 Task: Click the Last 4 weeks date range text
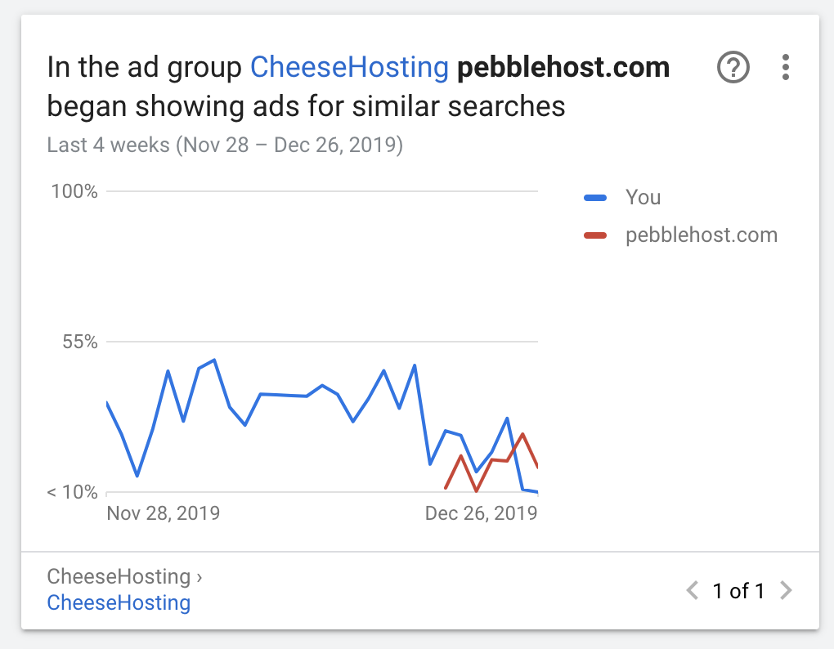click(x=225, y=145)
